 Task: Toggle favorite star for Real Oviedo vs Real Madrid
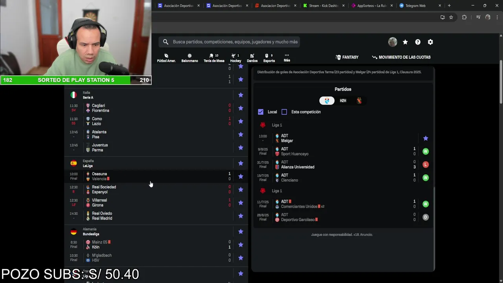(x=241, y=216)
